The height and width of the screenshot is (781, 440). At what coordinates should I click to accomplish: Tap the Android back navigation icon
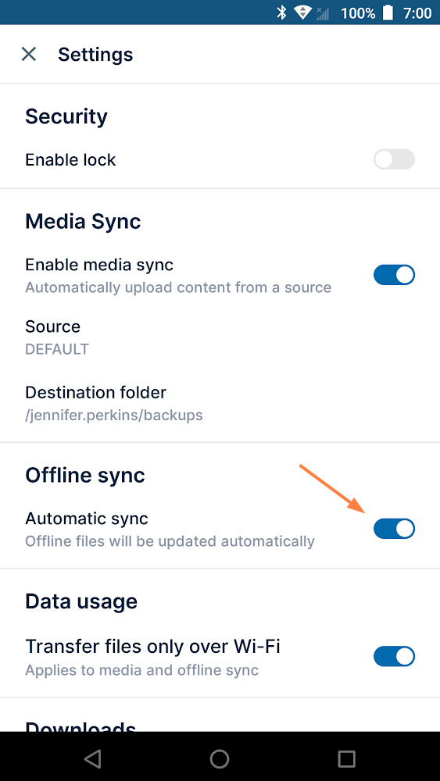(x=93, y=758)
